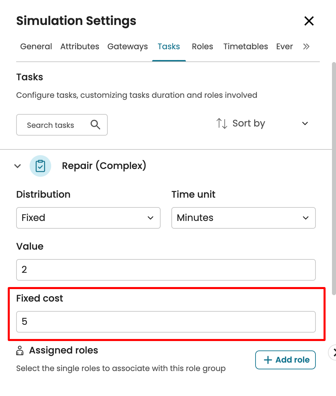Click the Fixed cost input field
Image resolution: width=336 pixels, height=396 pixels.
pos(166,322)
